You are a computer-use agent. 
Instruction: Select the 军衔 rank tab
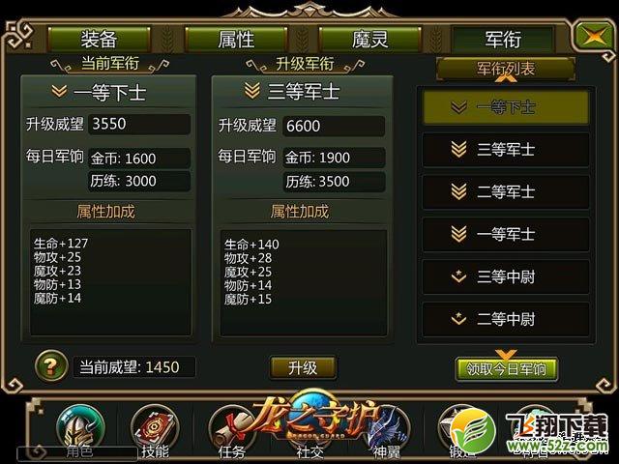click(503, 39)
